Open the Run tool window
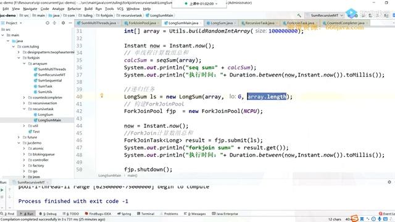The image size is (395, 222). pos(27,214)
